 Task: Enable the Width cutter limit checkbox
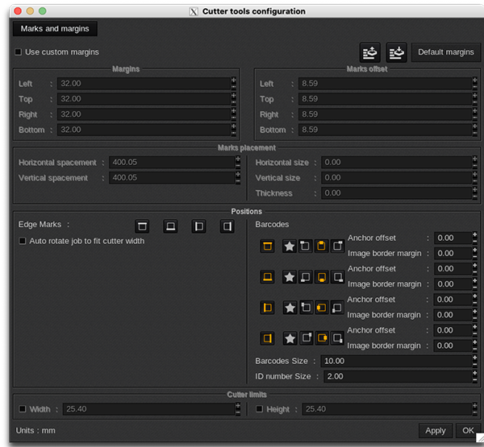pyautogui.click(x=23, y=409)
